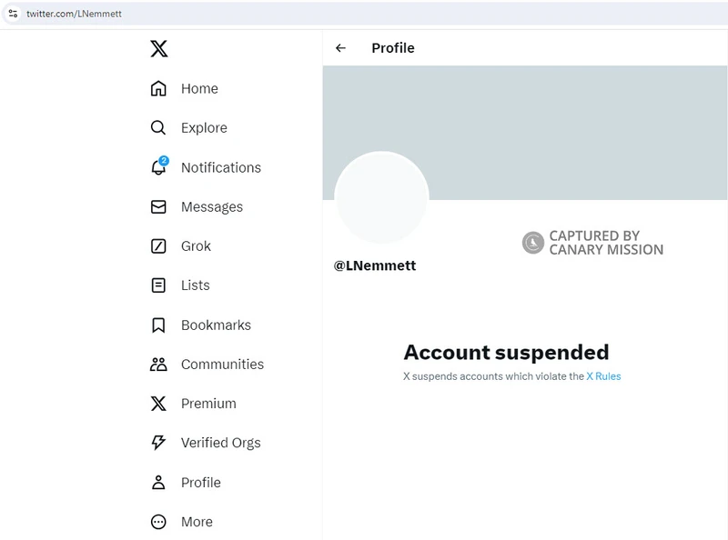This screenshot has width=728, height=540.
Task: Open the Verified Orgs lightning icon
Action: pos(158,443)
